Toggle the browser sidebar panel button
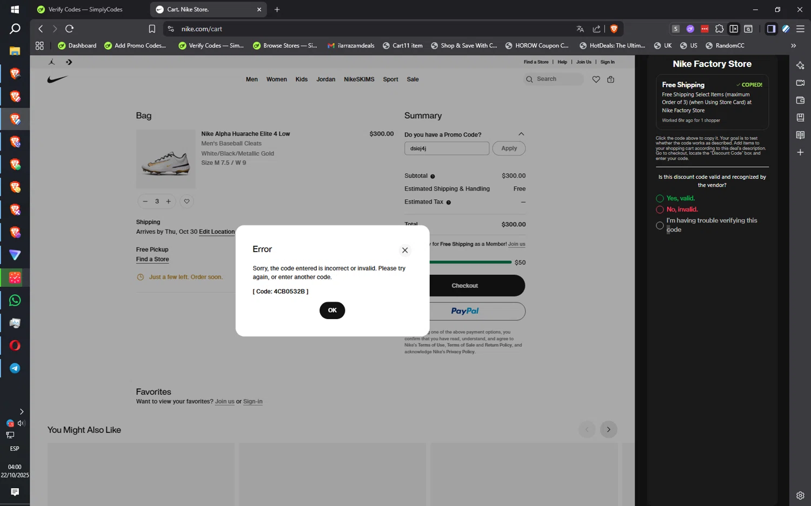This screenshot has width=811, height=506. [x=771, y=29]
